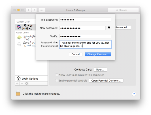Viewport: 151px width, 115px height.
Task: Open the Contacts Card
Action: (100, 70)
